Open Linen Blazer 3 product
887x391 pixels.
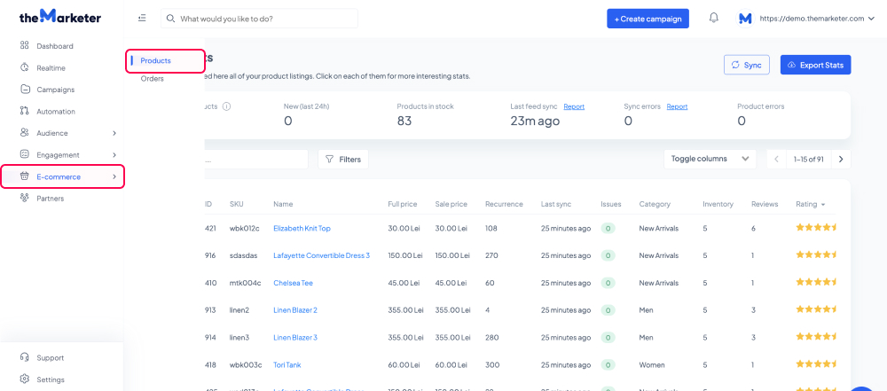point(295,337)
